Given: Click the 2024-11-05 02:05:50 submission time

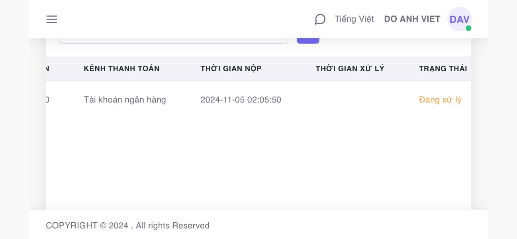Looking at the screenshot, I should click(241, 100).
